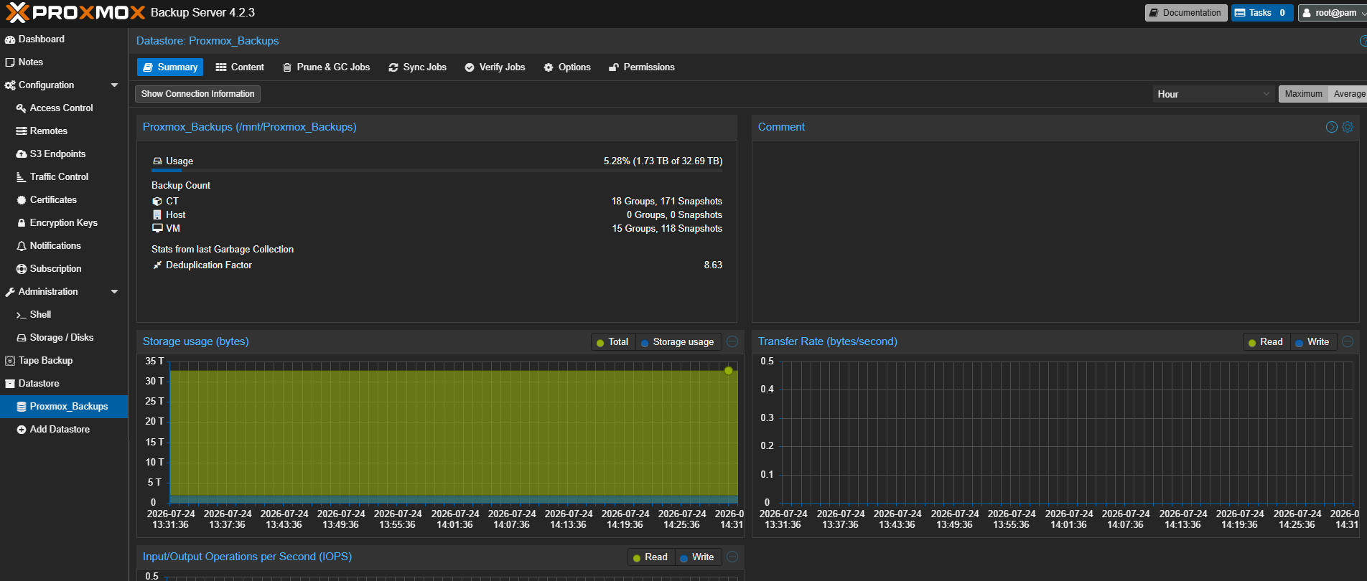Click the Tape Backup icon
1367x581 pixels.
(x=10, y=361)
